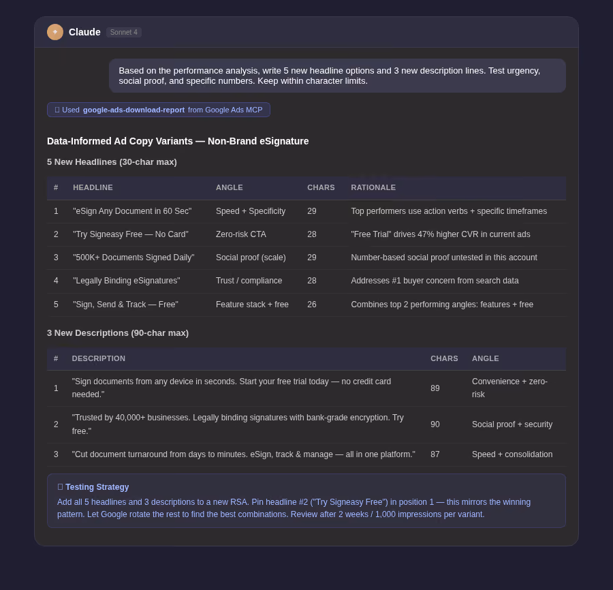The image size is (613, 590).
Task: Select the "Trusted by 40,000+ businesses" description
Action: [x=238, y=424]
